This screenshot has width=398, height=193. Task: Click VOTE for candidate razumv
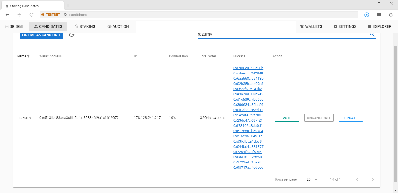click(287, 118)
